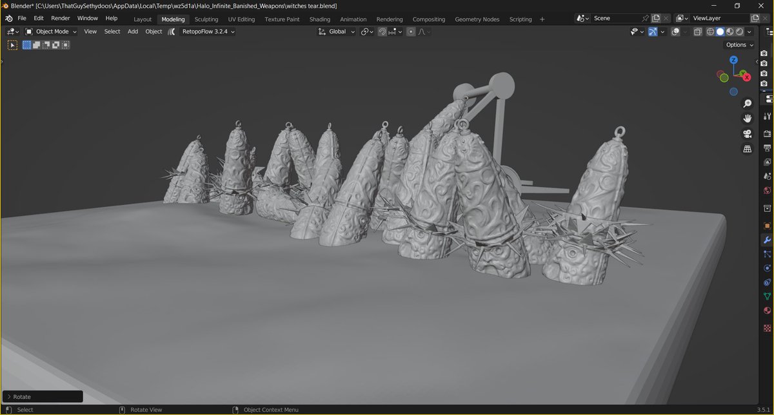Open View Layer properties tab
Image resolution: width=774 pixels, height=415 pixels.
pos(767,162)
